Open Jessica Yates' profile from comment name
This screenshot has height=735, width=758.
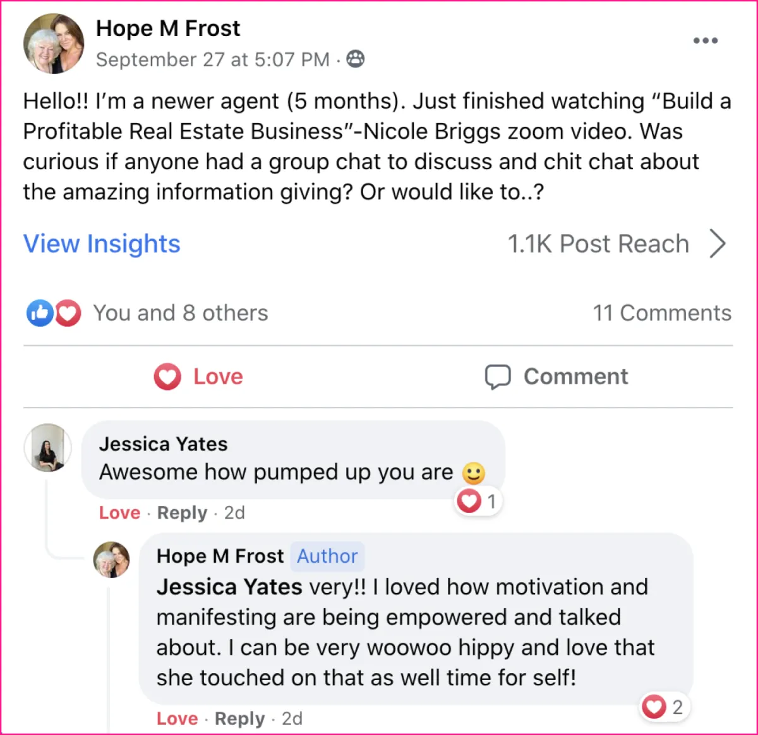163,444
